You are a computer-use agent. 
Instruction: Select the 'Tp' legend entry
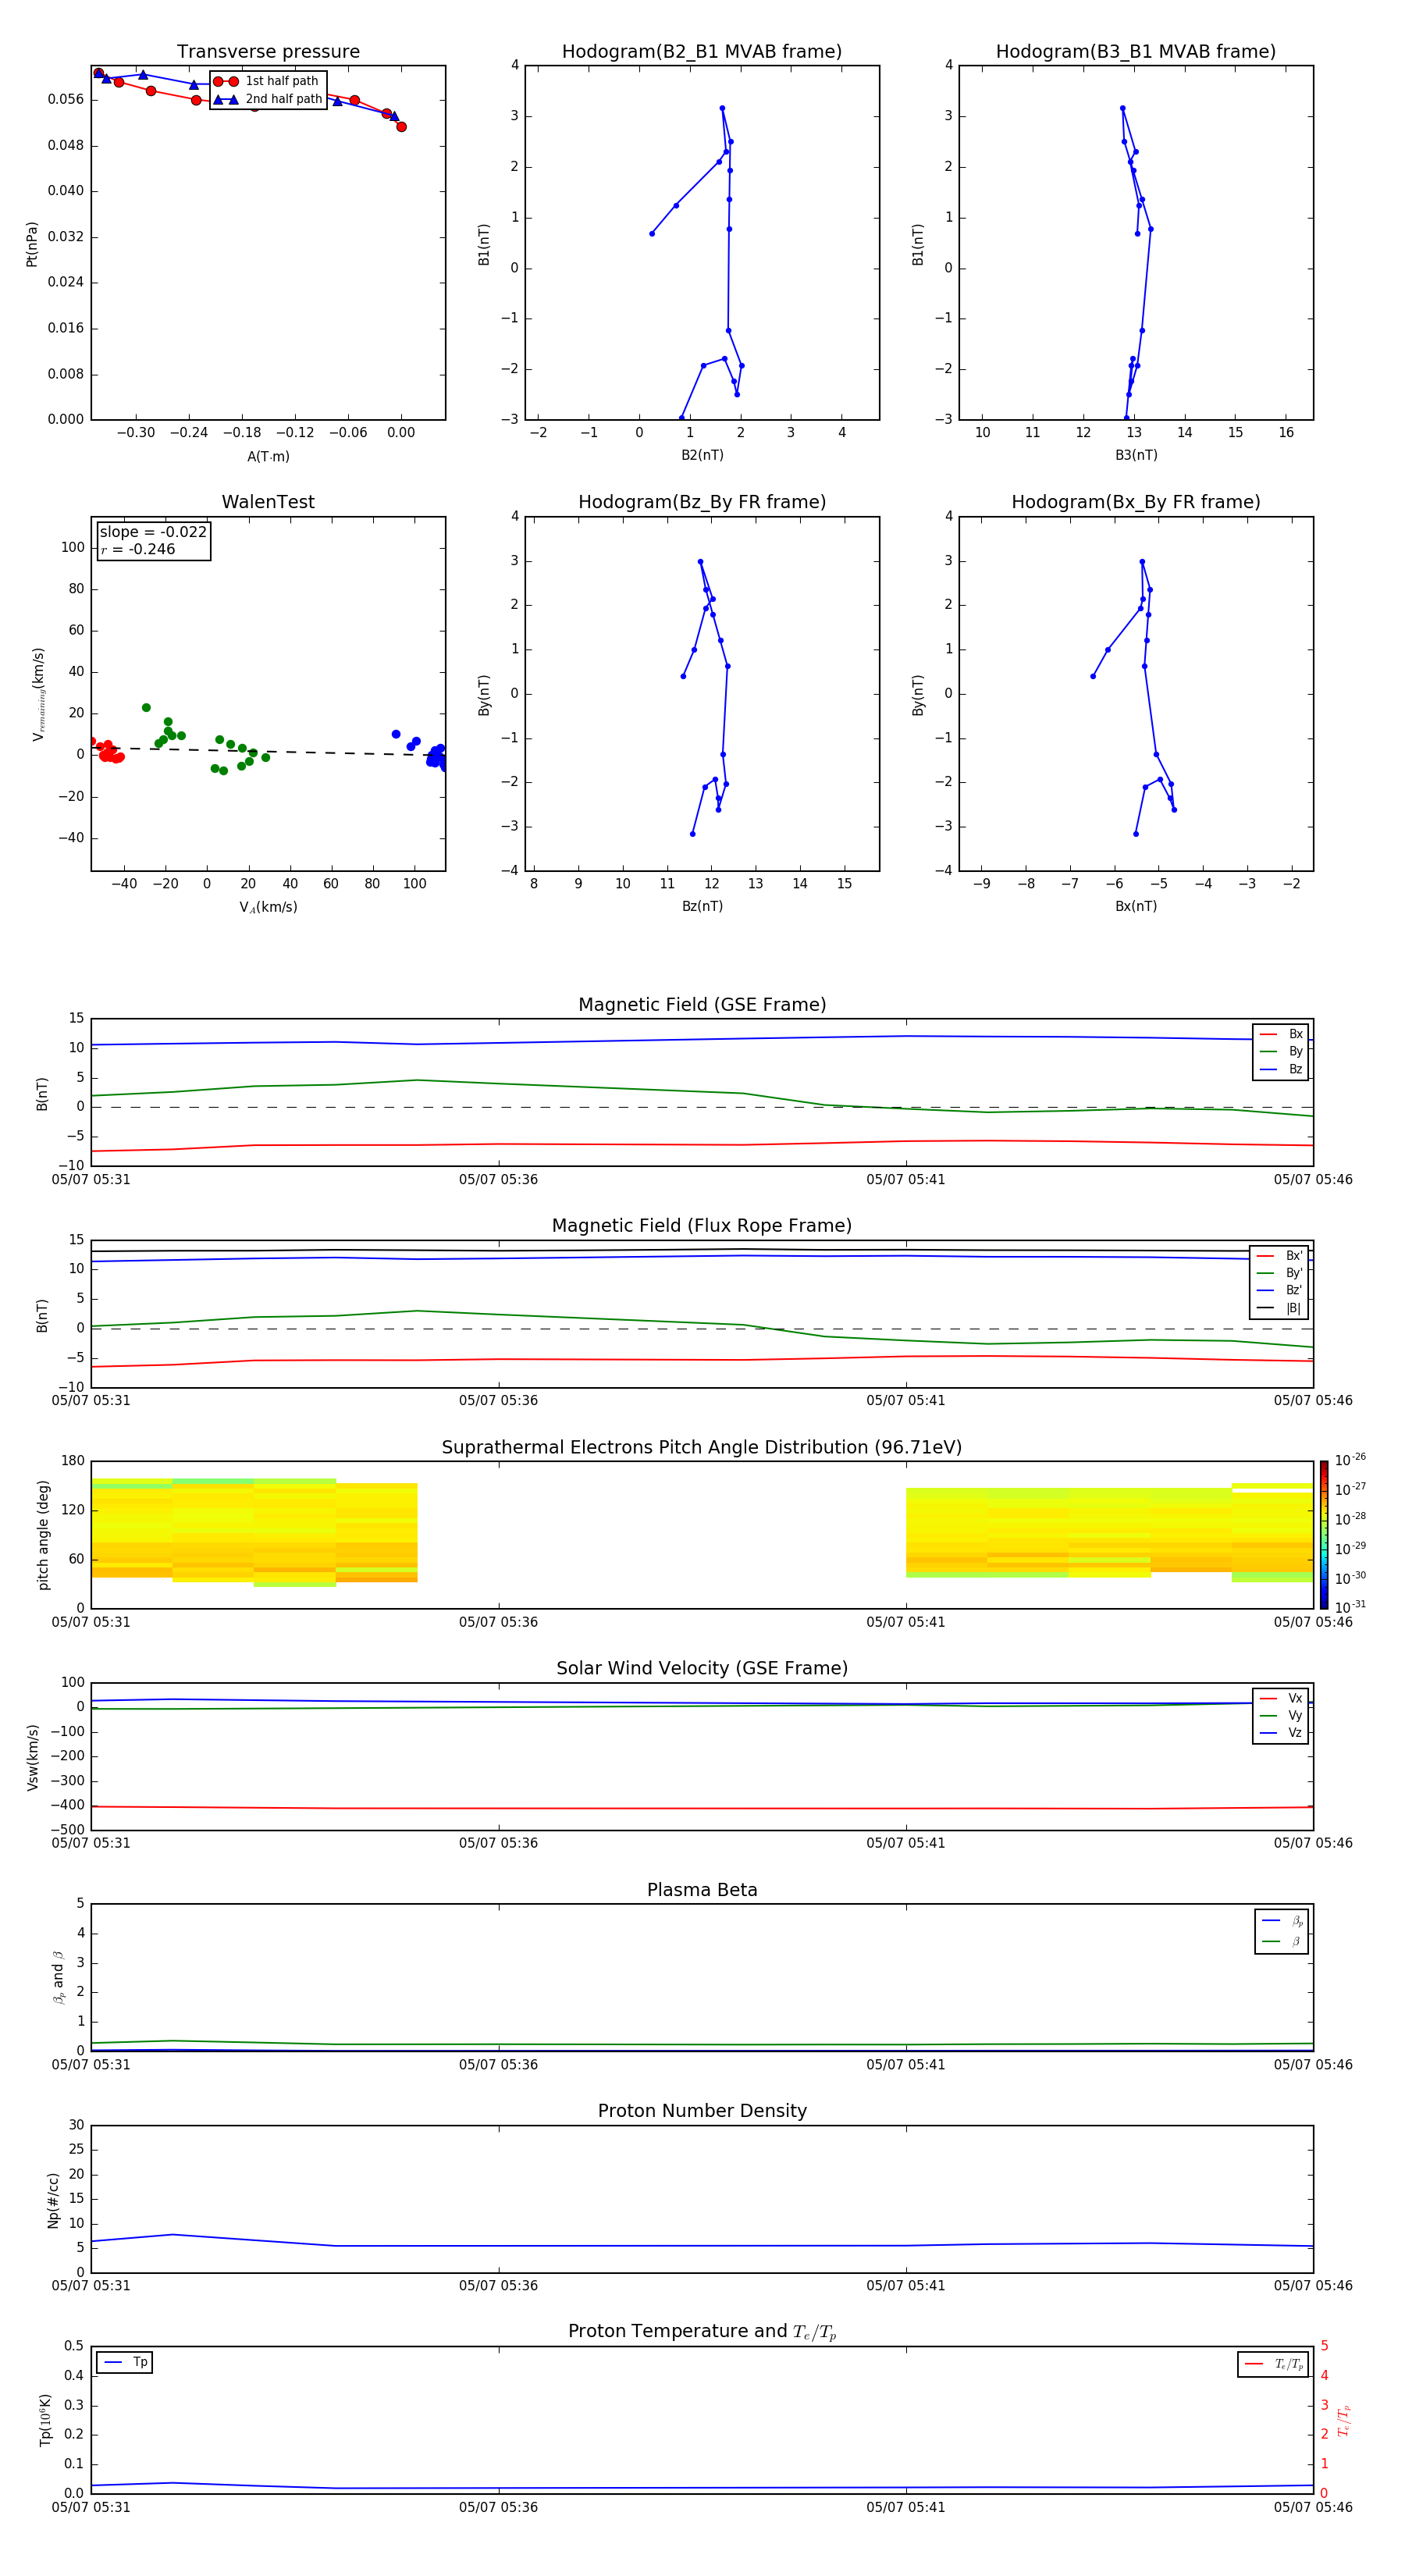click(x=125, y=2363)
